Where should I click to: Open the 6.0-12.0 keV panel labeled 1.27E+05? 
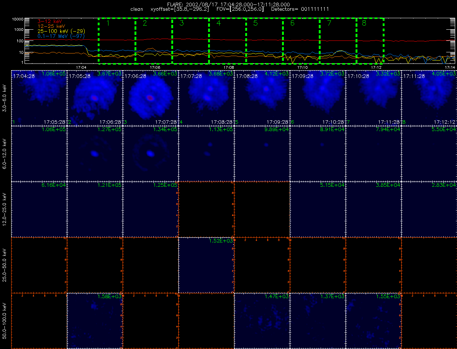[95, 153]
